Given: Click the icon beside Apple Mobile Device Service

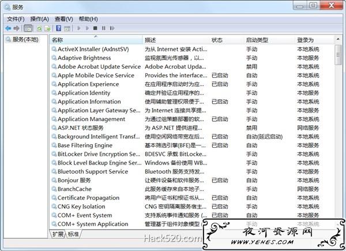Looking at the screenshot, I should tap(54, 75).
